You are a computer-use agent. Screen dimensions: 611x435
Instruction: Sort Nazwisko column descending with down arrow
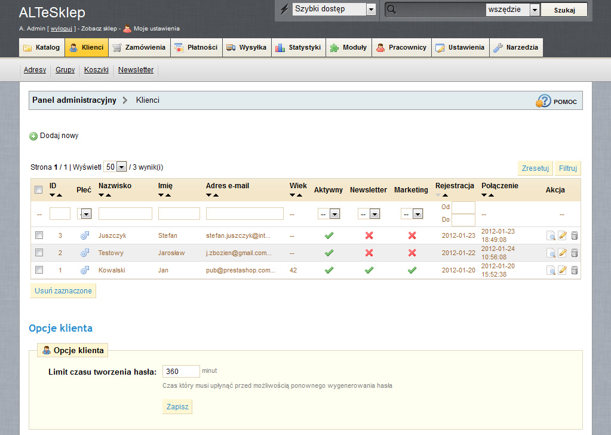point(102,195)
